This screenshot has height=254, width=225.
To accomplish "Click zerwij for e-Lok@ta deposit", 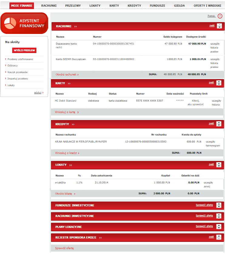I will click(207, 187).
